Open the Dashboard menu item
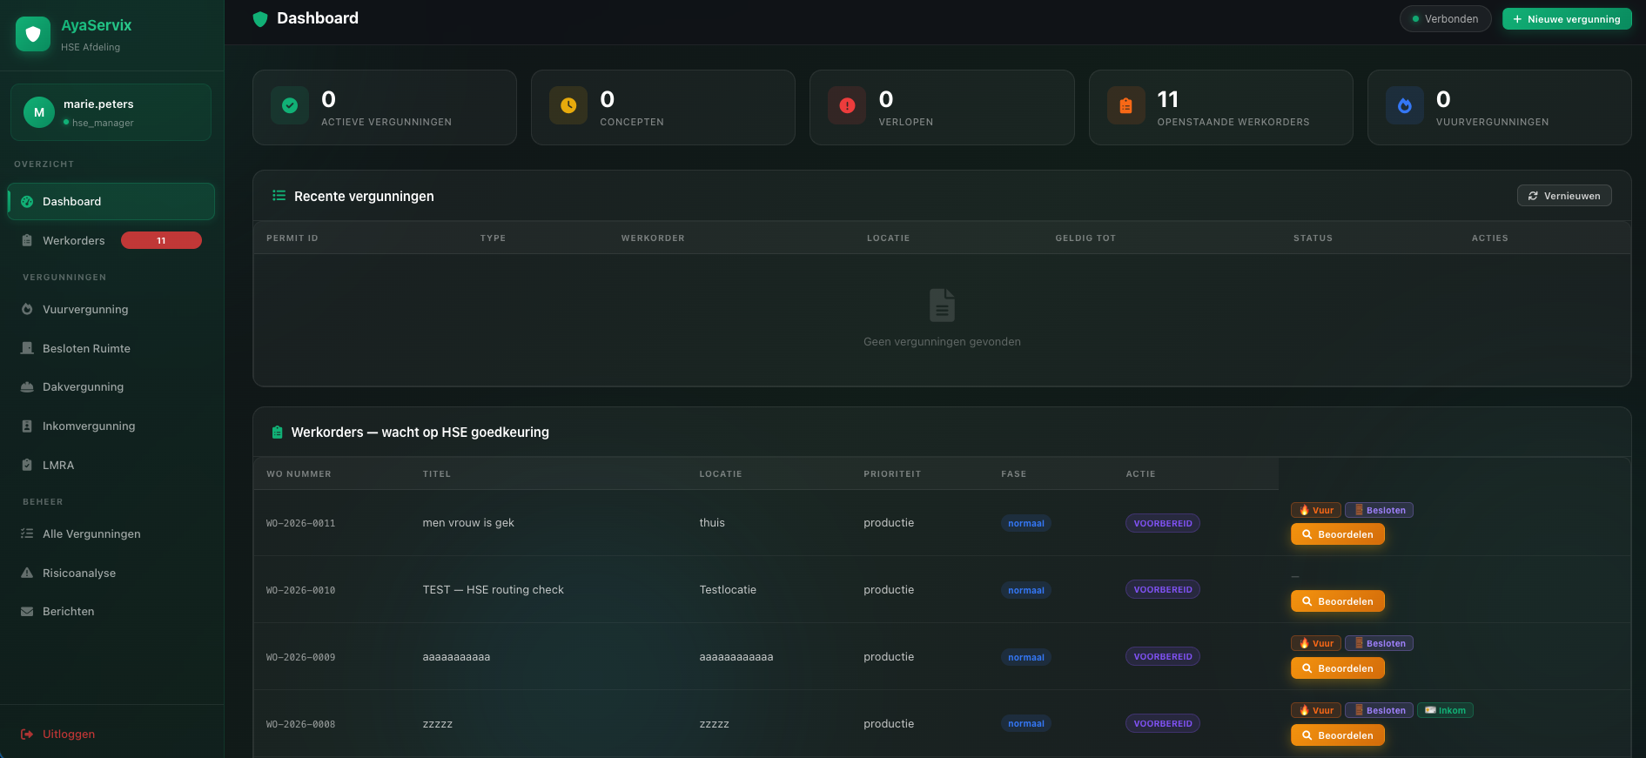The height and width of the screenshot is (758, 1646). tap(111, 202)
